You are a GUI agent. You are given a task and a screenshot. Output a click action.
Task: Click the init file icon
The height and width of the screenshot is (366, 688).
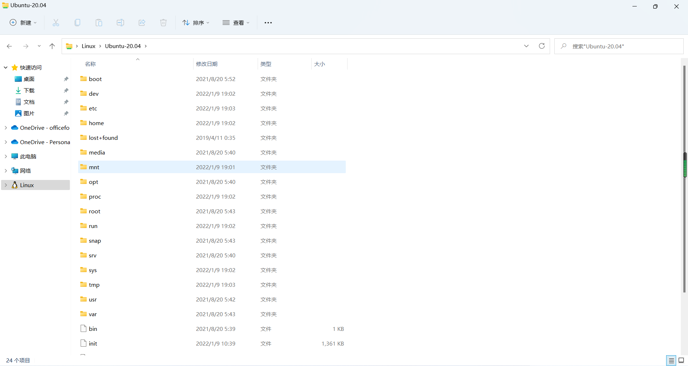click(83, 343)
